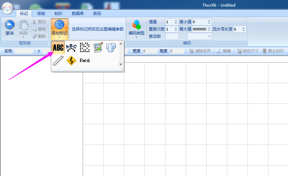288x176 pixels.
Task: Click the 最小值 input field
Action: click(199, 22)
